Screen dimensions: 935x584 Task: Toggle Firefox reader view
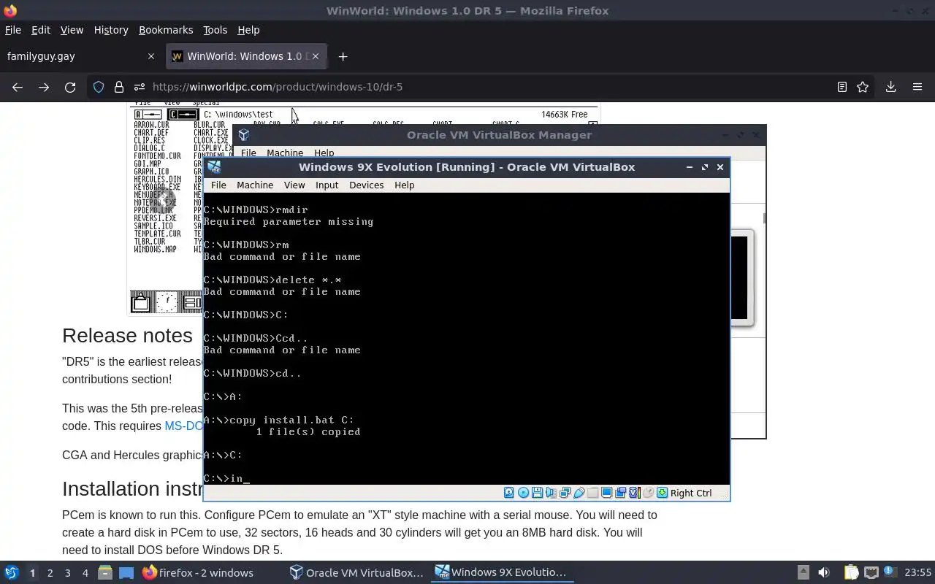(x=841, y=87)
